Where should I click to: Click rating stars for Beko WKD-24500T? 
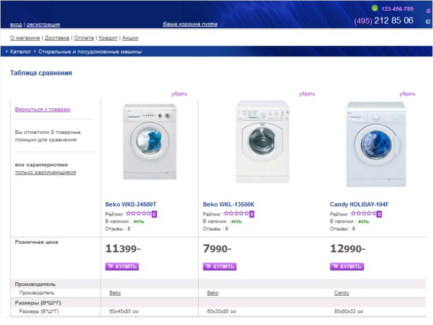(x=138, y=213)
